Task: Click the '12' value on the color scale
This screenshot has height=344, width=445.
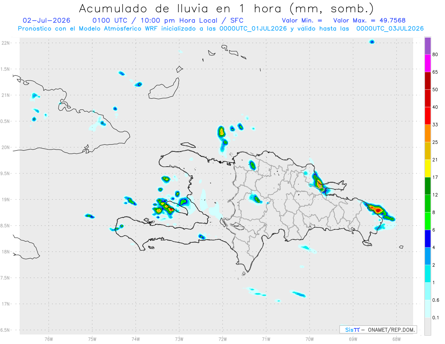Action: pyautogui.click(x=435, y=195)
